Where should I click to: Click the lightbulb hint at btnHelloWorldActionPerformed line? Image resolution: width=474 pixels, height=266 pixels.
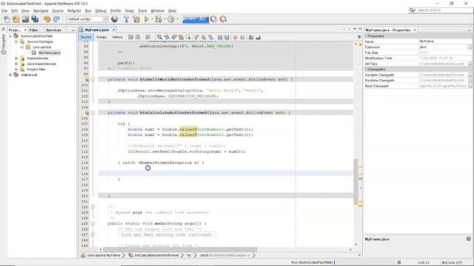click(x=87, y=79)
